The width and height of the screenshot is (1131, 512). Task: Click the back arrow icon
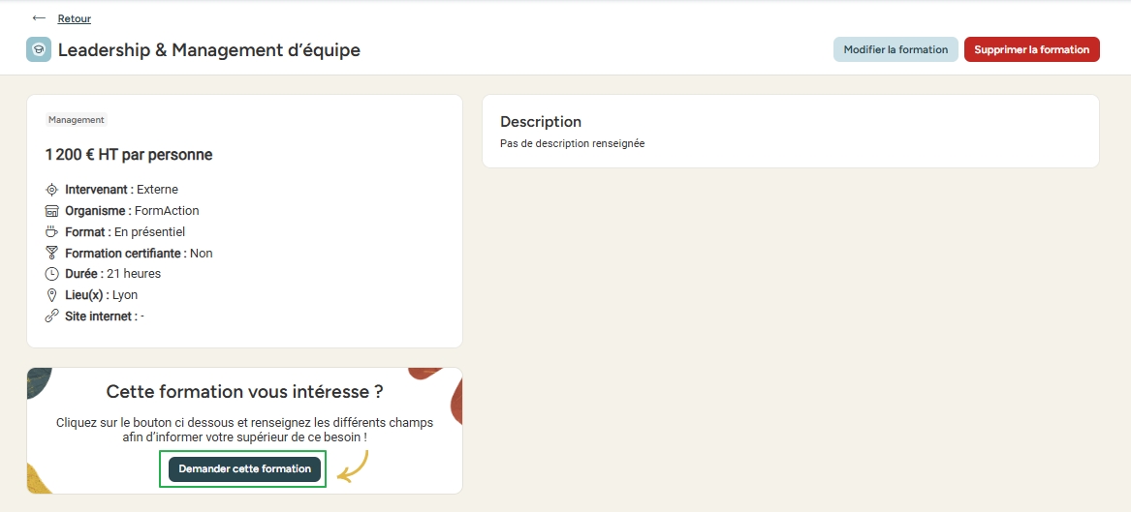click(39, 18)
